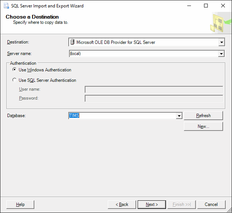This screenshot has width=232, height=213.
Task: Click the Password input field
Action: coord(154,99)
